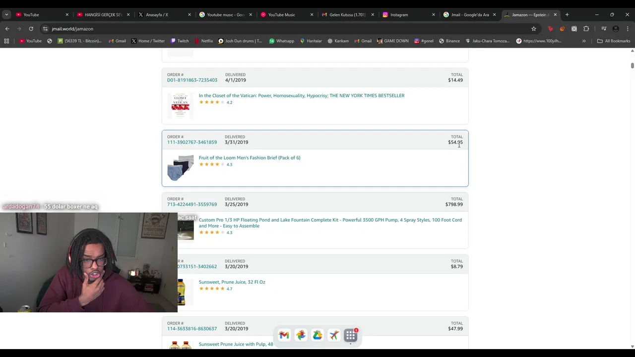This screenshot has width=635, height=357.
Task: Click the Fruit of the Loom briefs thumbnail
Action: point(181,168)
